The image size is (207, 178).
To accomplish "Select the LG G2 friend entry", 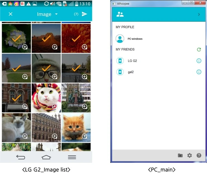I will [x=158, y=61].
